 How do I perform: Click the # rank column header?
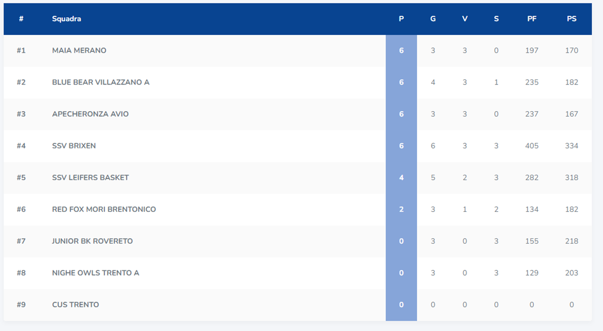(x=21, y=19)
